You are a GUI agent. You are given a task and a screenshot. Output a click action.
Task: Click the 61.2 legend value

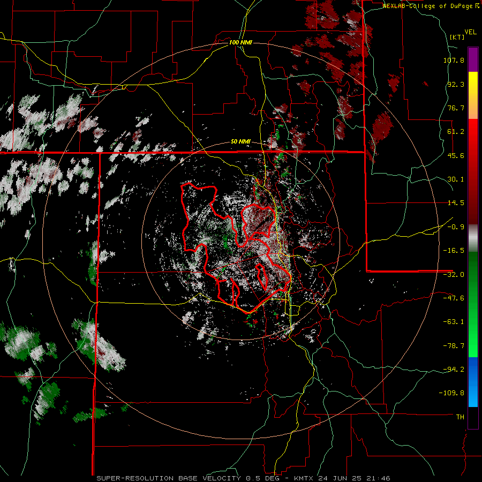click(456, 132)
